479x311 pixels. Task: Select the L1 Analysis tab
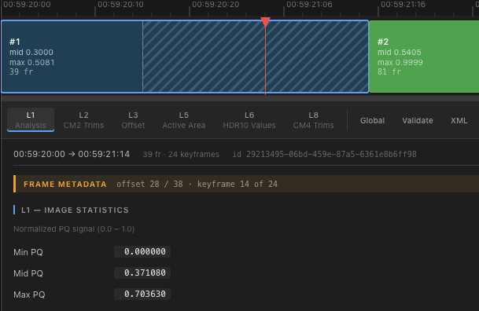coord(31,120)
